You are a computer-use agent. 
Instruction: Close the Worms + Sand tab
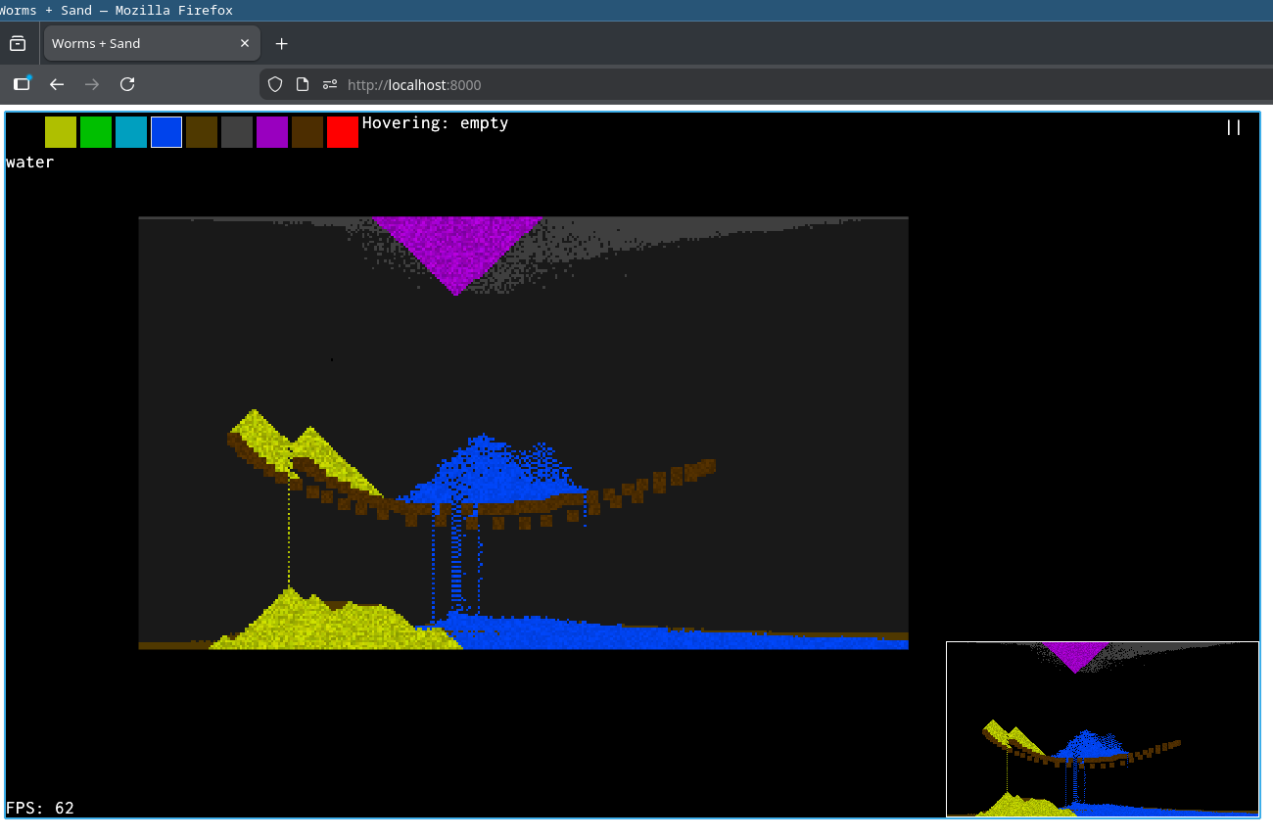(x=245, y=44)
